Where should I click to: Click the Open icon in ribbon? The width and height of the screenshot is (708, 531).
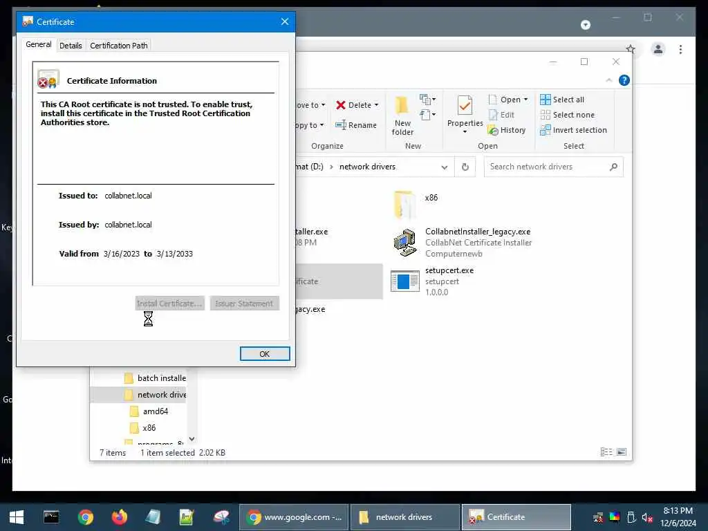point(493,100)
